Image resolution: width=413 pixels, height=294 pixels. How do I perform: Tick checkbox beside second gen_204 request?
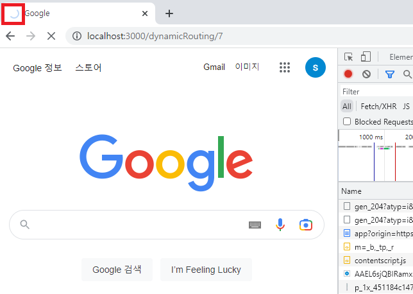pos(347,220)
